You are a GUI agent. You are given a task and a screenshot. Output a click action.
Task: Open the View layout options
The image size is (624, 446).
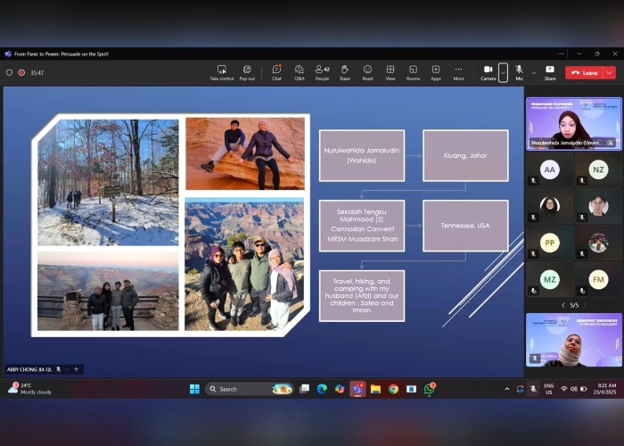[x=390, y=73]
